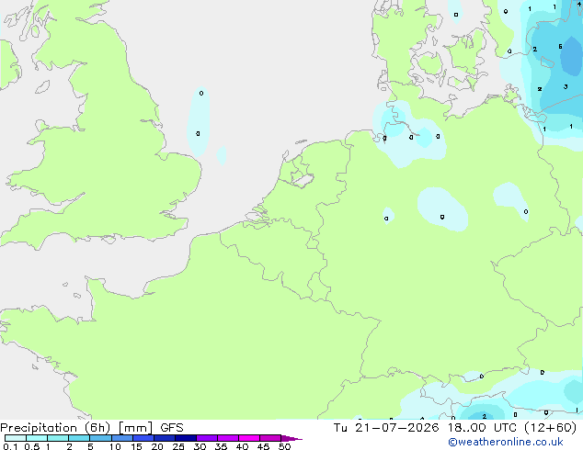583x450 pixels.
Task: Click the '50' legend scale label
Action: [285, 446]
